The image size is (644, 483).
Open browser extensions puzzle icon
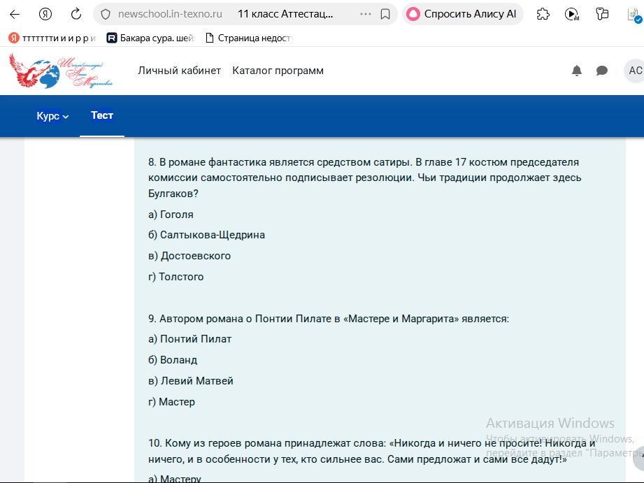click(543, 15)
